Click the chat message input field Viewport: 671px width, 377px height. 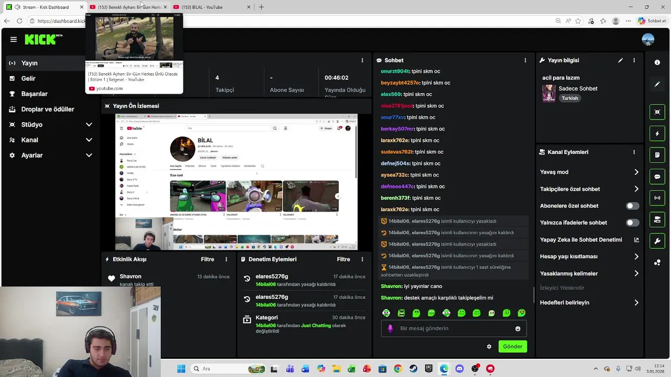[x=453, y=328]
